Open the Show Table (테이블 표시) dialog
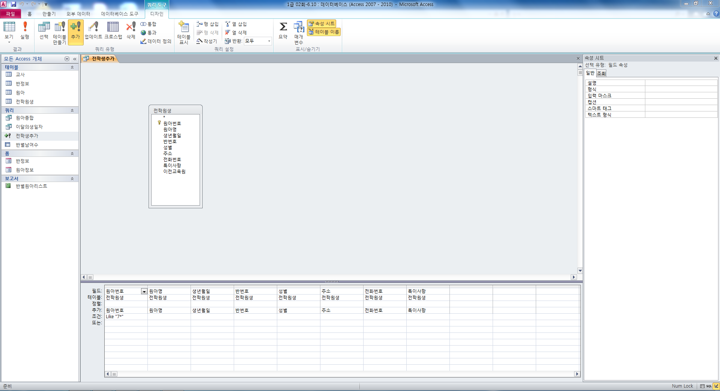720x391 pixels. (x=183, y=32)
